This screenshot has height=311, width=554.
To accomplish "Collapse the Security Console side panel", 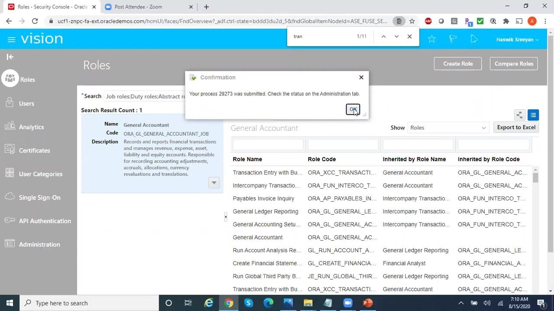I will [x=10, y=57].
